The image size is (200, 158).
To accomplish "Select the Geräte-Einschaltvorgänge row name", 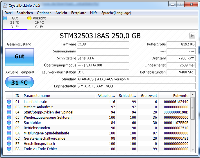I will [x=44, y=138].
